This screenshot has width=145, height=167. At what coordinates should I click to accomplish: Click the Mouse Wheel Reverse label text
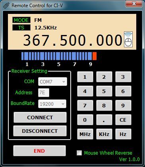(108, 153)
